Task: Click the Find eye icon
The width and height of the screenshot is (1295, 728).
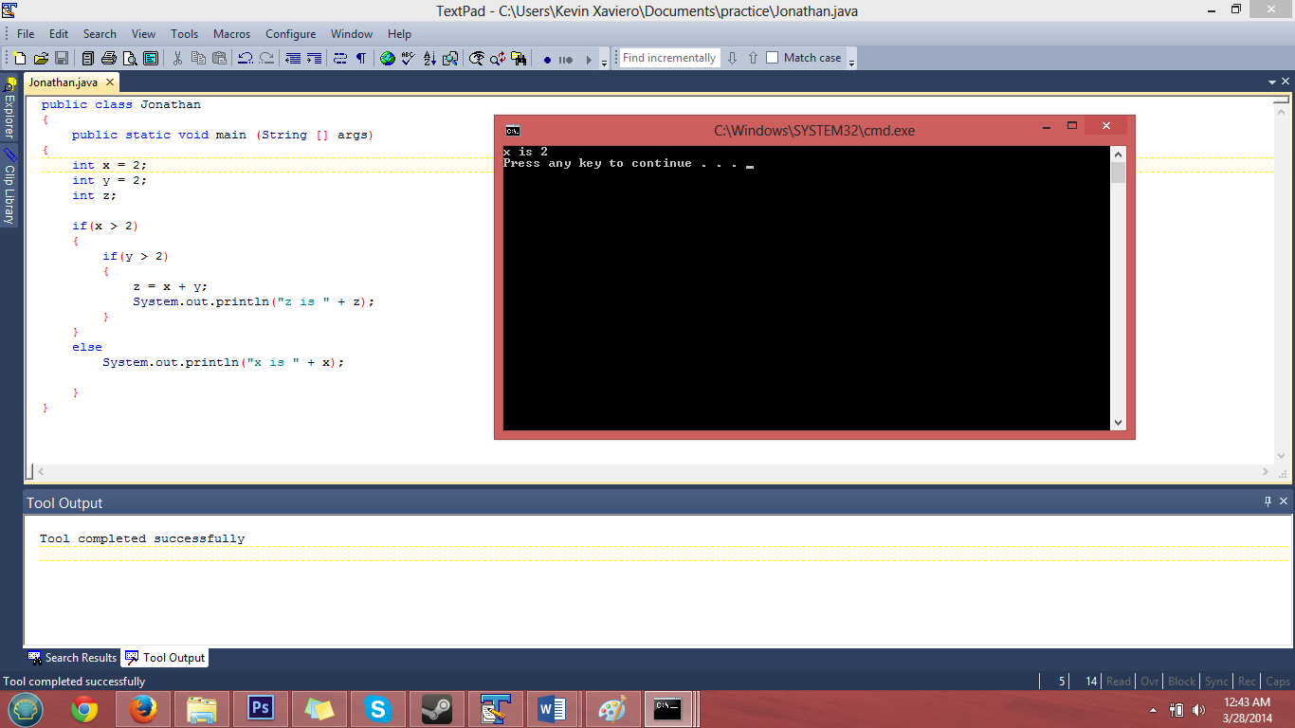Action: pos(477,59)
